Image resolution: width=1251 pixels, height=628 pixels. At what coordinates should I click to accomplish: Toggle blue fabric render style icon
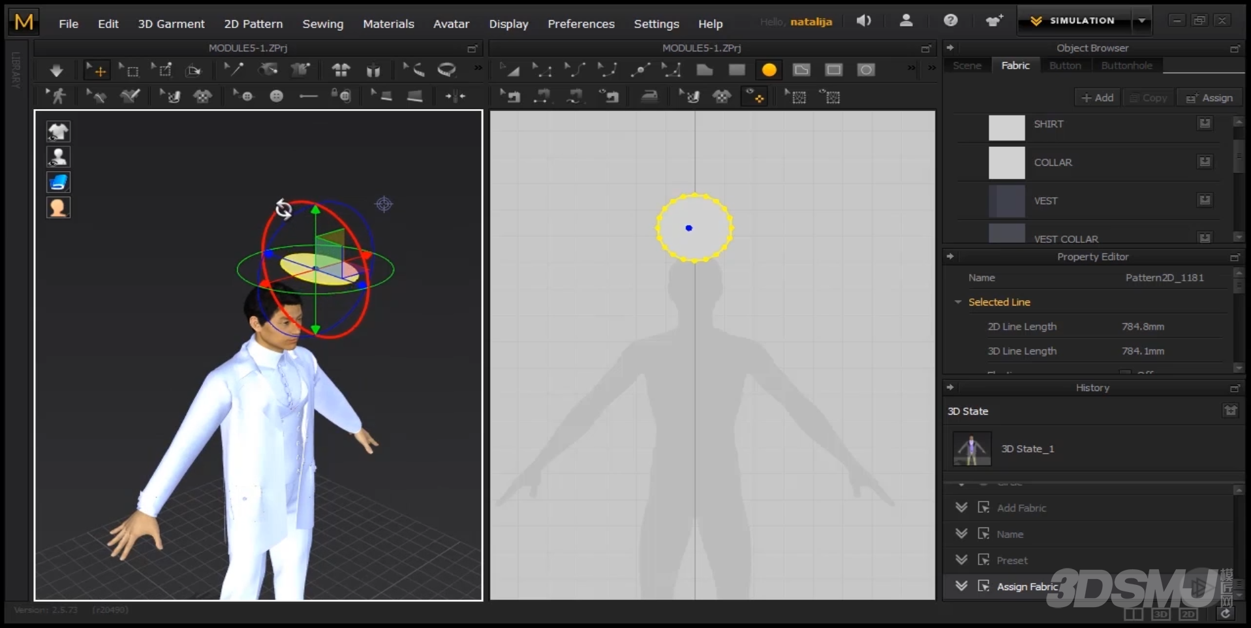click(58, 182)
